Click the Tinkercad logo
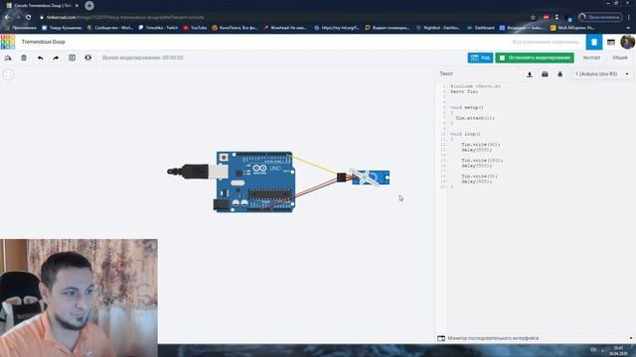636x357 pixels. click(x=7, y=42)
